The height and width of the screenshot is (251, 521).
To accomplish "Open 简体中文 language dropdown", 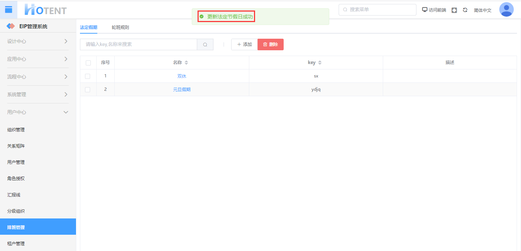I will 483,10.
